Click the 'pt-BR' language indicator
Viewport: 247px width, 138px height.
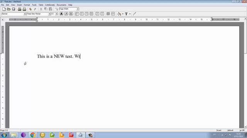(x=242, y=130)
